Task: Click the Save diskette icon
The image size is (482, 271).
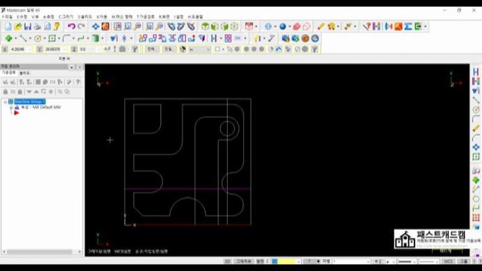Action: (x=28, y=27)
